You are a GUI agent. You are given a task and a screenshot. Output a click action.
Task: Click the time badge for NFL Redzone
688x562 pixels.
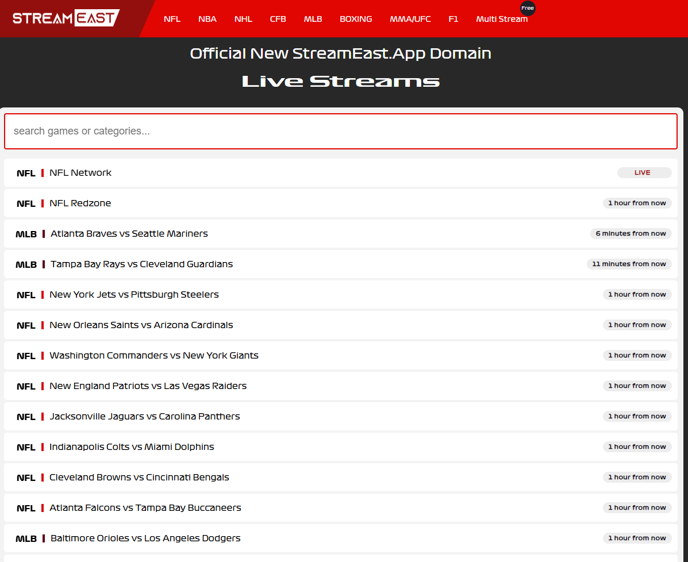[637, 203]
